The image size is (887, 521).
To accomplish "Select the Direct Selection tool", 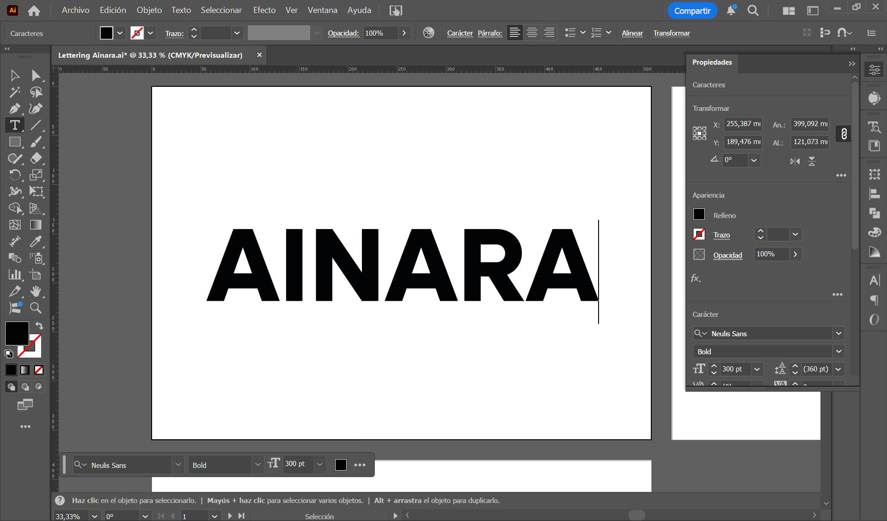I will 36,75.
